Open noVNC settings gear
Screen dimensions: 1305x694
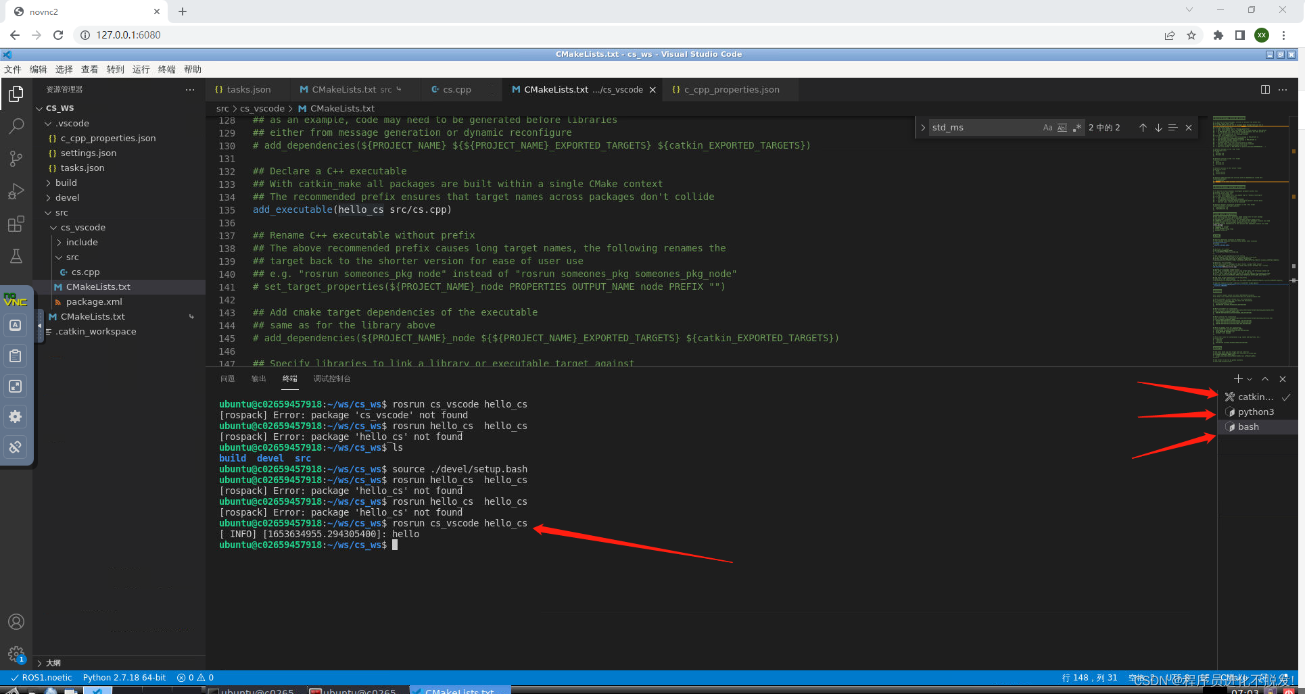16,416
